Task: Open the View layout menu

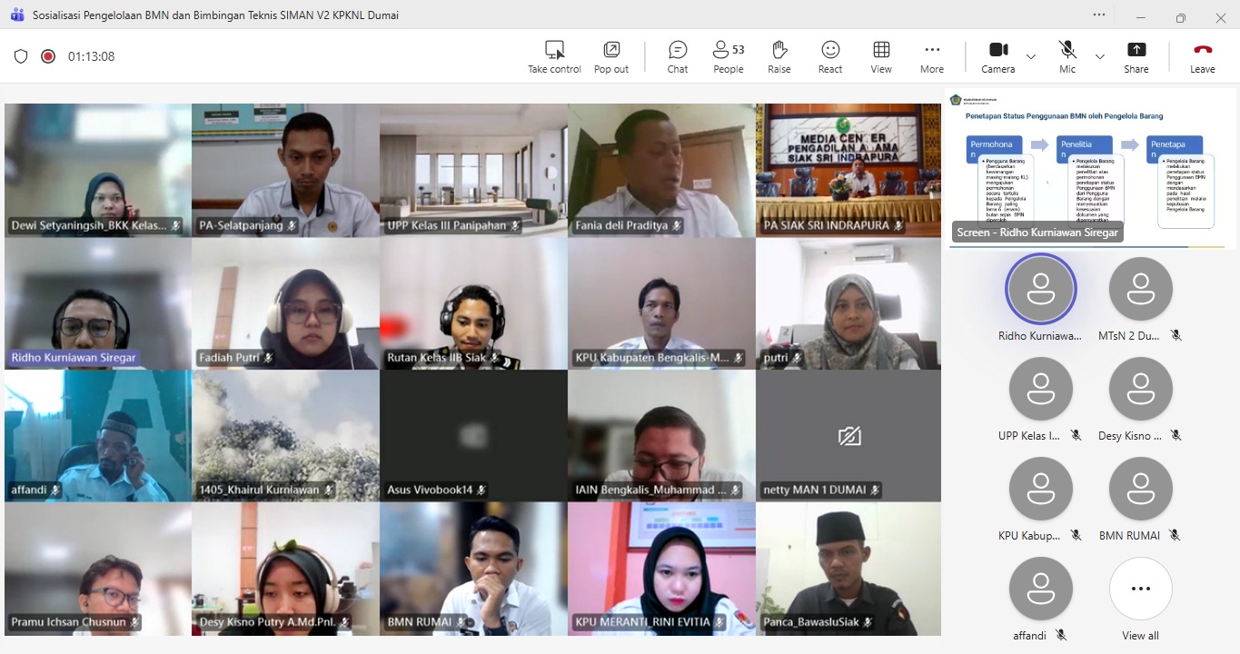Action: tap(881, 56)
